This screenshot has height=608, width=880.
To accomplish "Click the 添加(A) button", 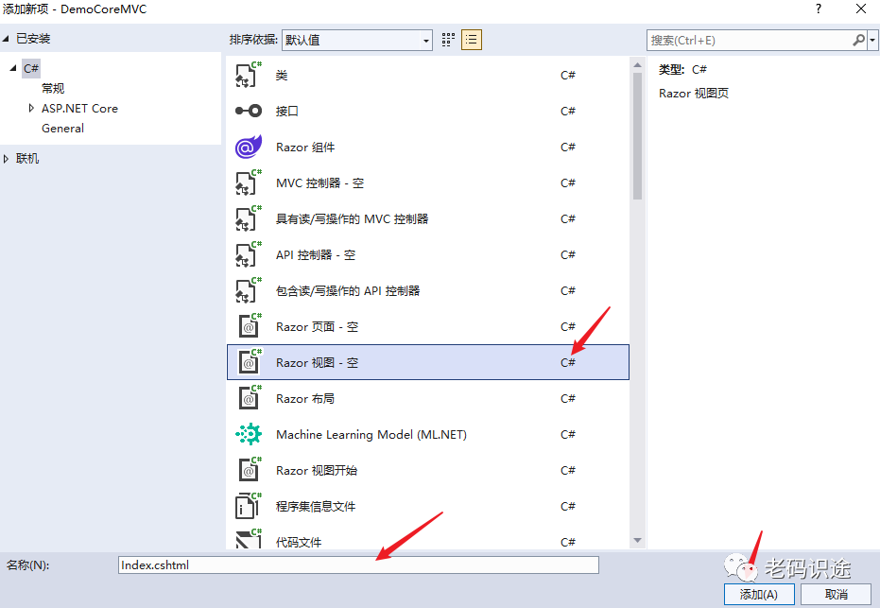I will (759, 595).
